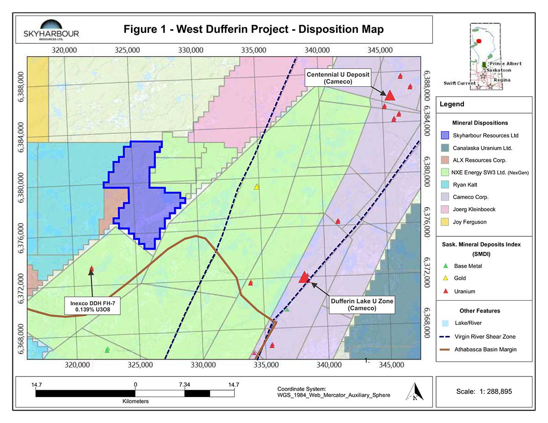
Task: Click the NXE Energy SW3 green swatch
Action: pos(445,172)
